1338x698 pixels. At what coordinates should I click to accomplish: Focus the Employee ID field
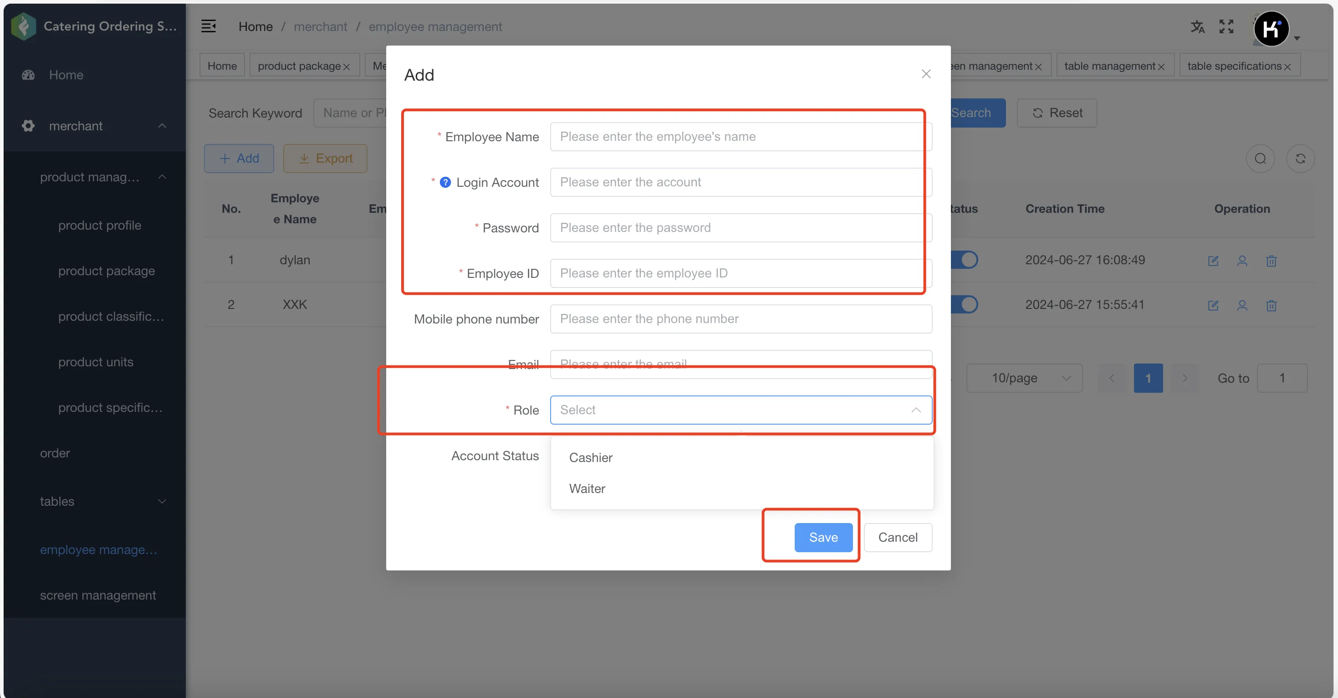[x=740, y=273]
